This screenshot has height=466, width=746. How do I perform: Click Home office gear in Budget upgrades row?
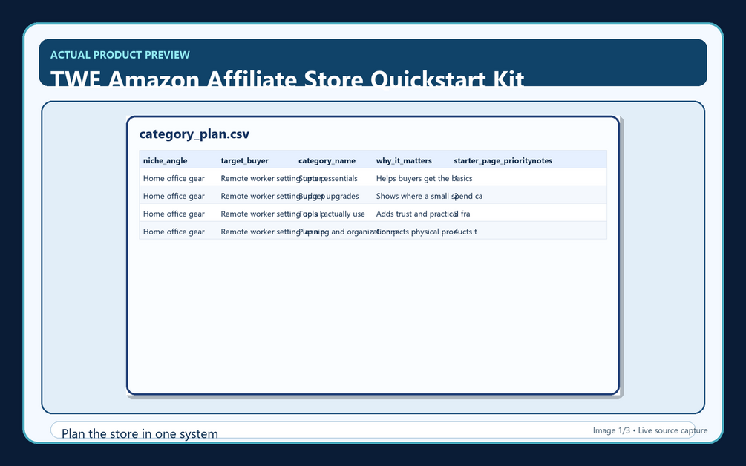(174, 196)
